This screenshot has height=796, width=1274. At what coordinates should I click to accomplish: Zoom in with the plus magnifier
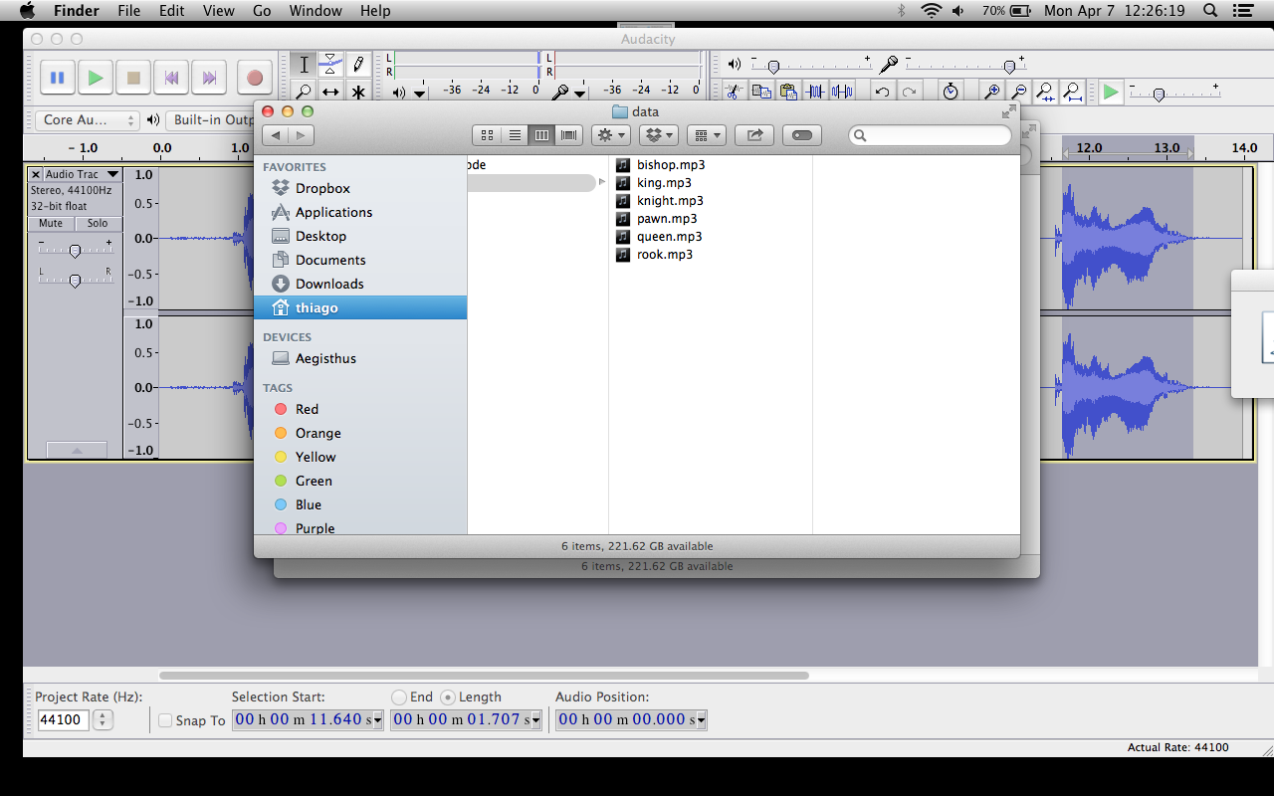pos(991,92)
